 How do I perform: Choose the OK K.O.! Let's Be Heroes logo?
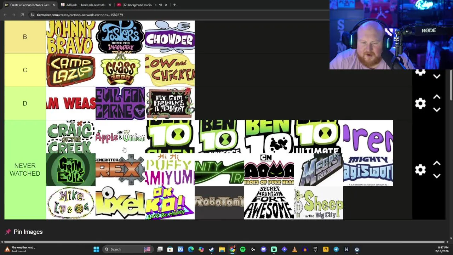pyautogui.click(x=170, y=203)
